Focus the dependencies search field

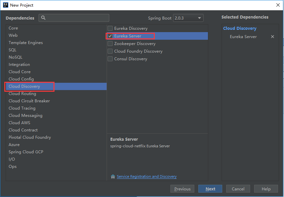[74, 18]
